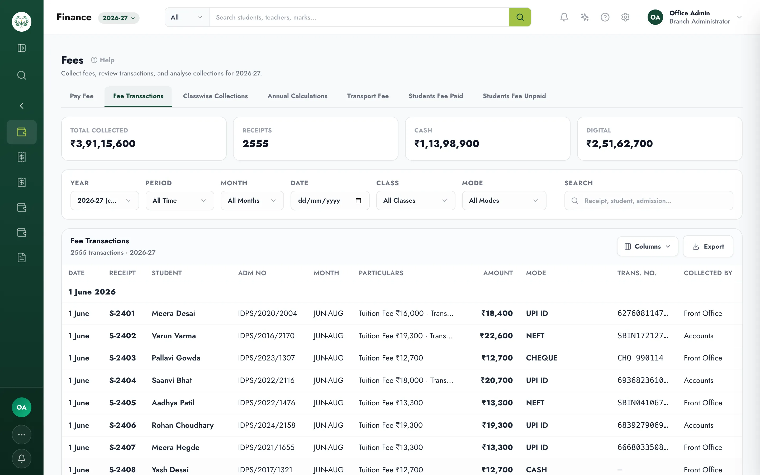
Task: Click Rohan Choudhary student name
Action: [182, 425]
